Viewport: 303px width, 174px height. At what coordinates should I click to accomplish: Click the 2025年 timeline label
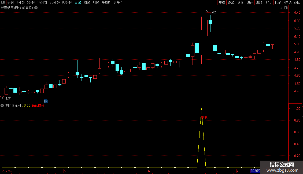[x=7, y=171]
